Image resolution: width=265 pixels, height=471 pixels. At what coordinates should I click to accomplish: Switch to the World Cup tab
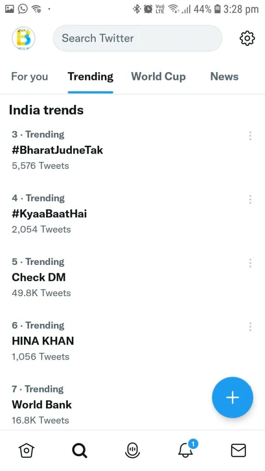point(158,77)
